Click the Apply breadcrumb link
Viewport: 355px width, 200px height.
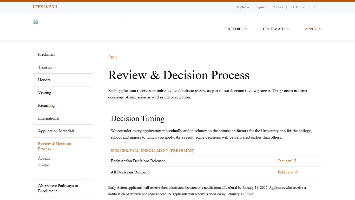pos(113,57)
